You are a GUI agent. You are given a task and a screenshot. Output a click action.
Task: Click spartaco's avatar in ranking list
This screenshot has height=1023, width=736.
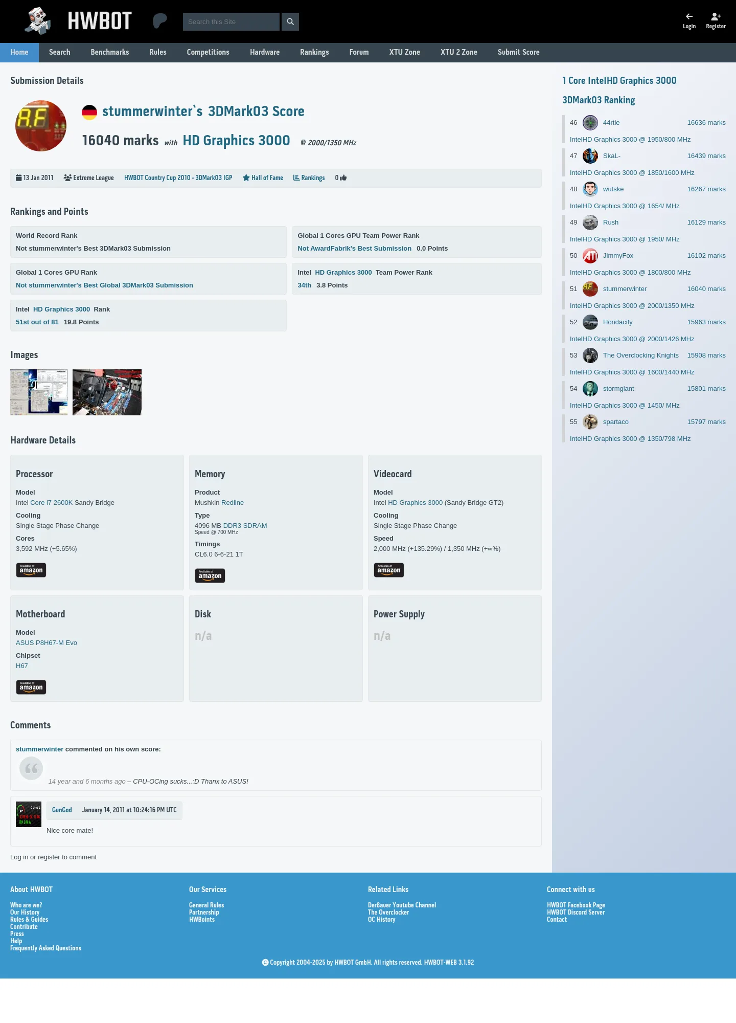pos(590,422)
